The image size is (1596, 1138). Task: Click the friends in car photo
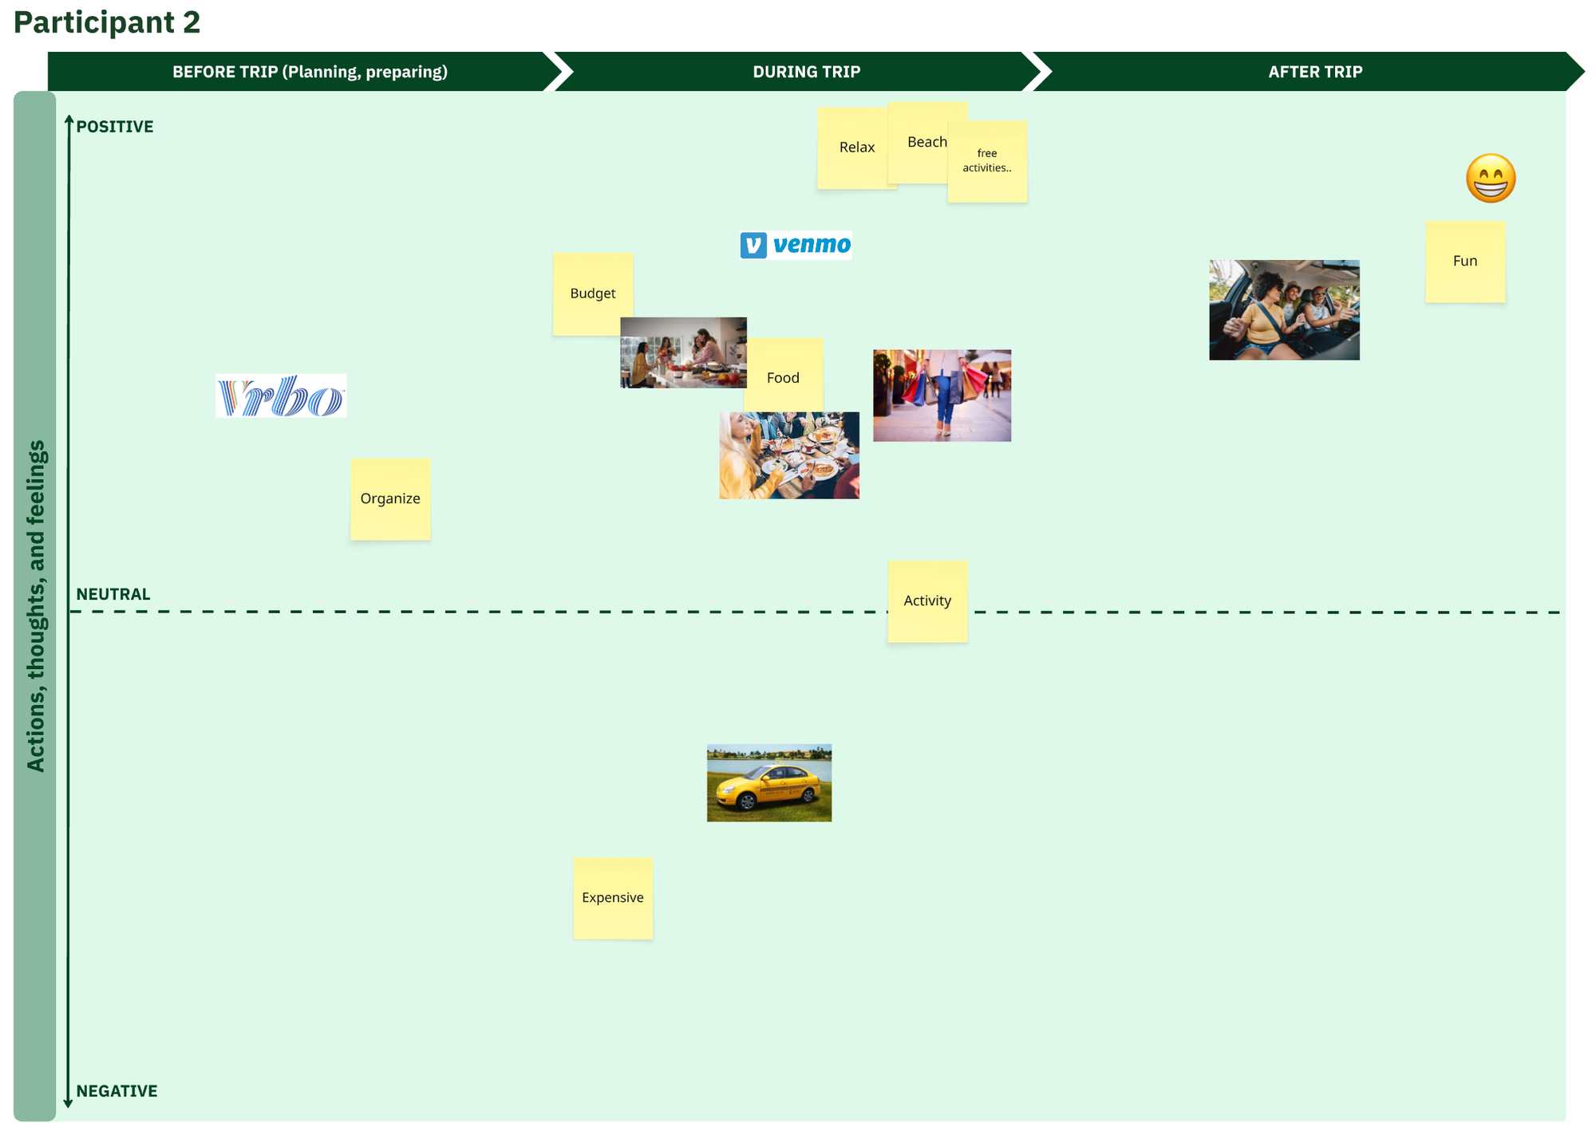[x=1283, y=310]
